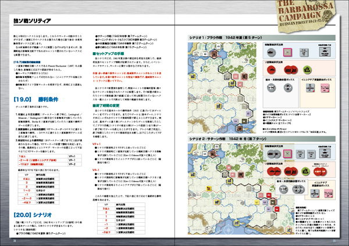Screen dimensions: 349x246
Task: Select the green round counter in Scenario 1 Soviet box
Action: 307,70
